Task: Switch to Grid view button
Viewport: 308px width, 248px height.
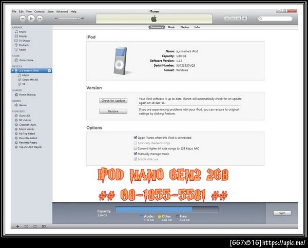Action: point(239,18)
